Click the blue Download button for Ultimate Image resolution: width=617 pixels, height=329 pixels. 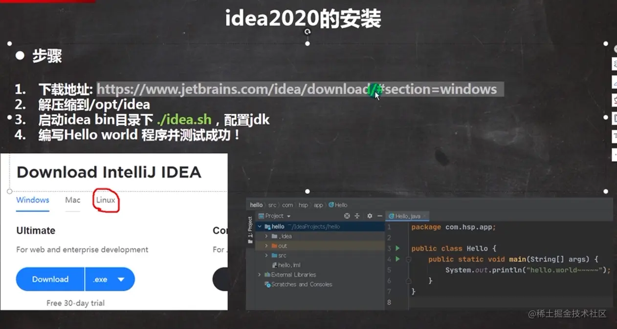pyautogui.click(x=50, y=279)
